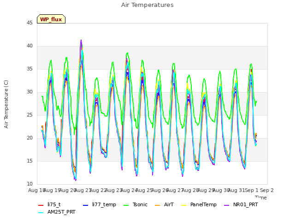295x221 pixels.
Task: Click the y-axis tick label 10
Action: [29, 184]
